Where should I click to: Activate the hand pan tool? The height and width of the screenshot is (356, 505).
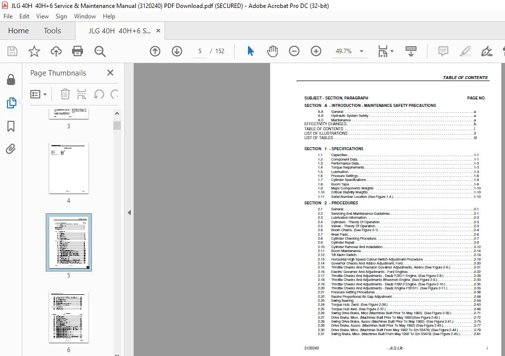[272, 51]
